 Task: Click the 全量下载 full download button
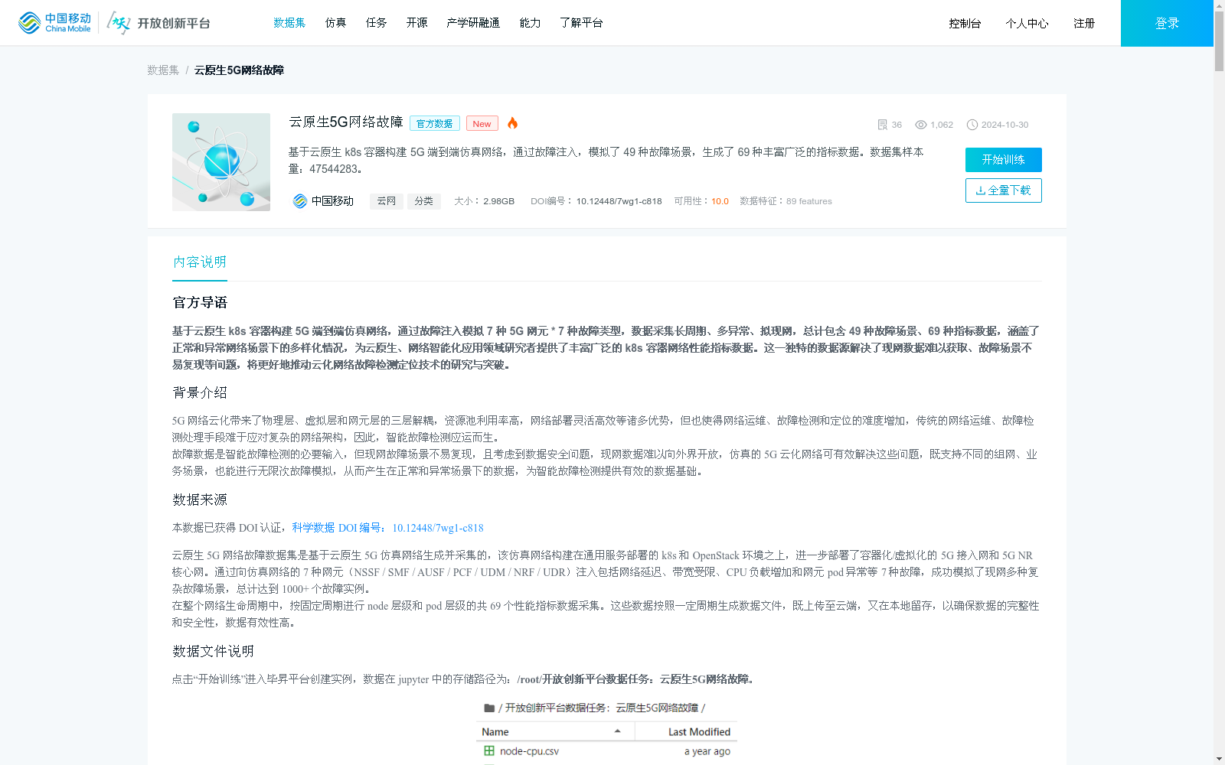1004,190
